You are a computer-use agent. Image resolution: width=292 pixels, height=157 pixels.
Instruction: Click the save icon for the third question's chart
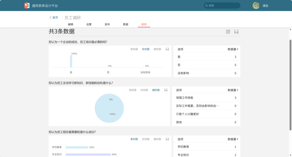click(x=167, y=139)
